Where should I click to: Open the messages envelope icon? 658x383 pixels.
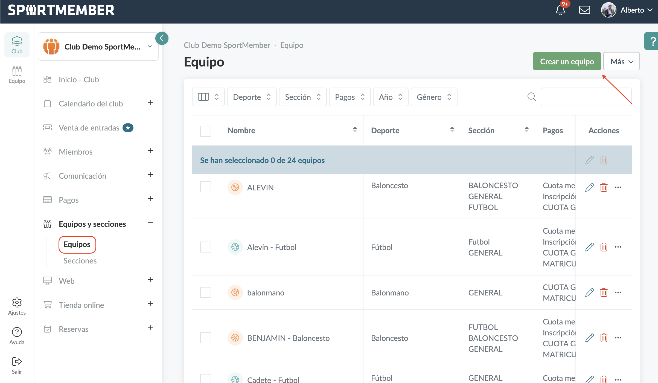584,10
